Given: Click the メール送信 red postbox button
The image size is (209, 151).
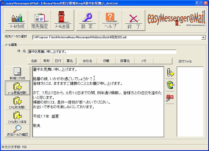Looking at the screenshot, I should (62, 20).
